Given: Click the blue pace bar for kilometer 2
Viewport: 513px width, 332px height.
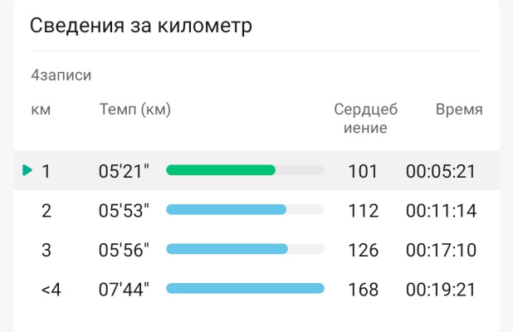Looking at the screenshot, I should (x=227, y=209).
